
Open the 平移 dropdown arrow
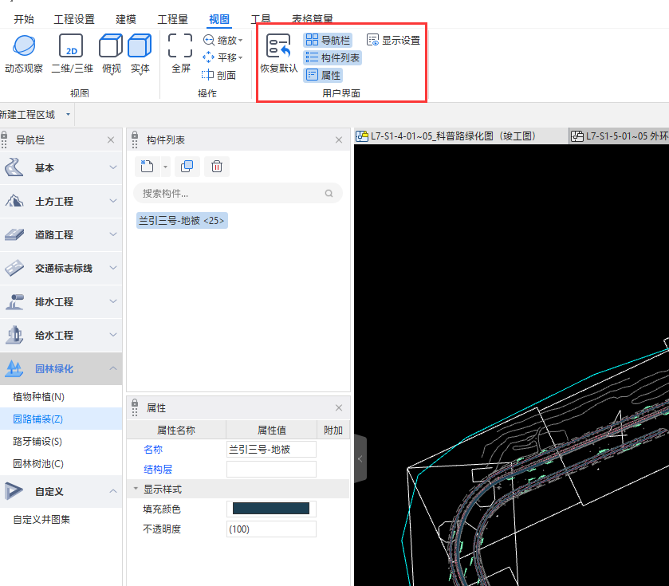(x=241, y=57)
